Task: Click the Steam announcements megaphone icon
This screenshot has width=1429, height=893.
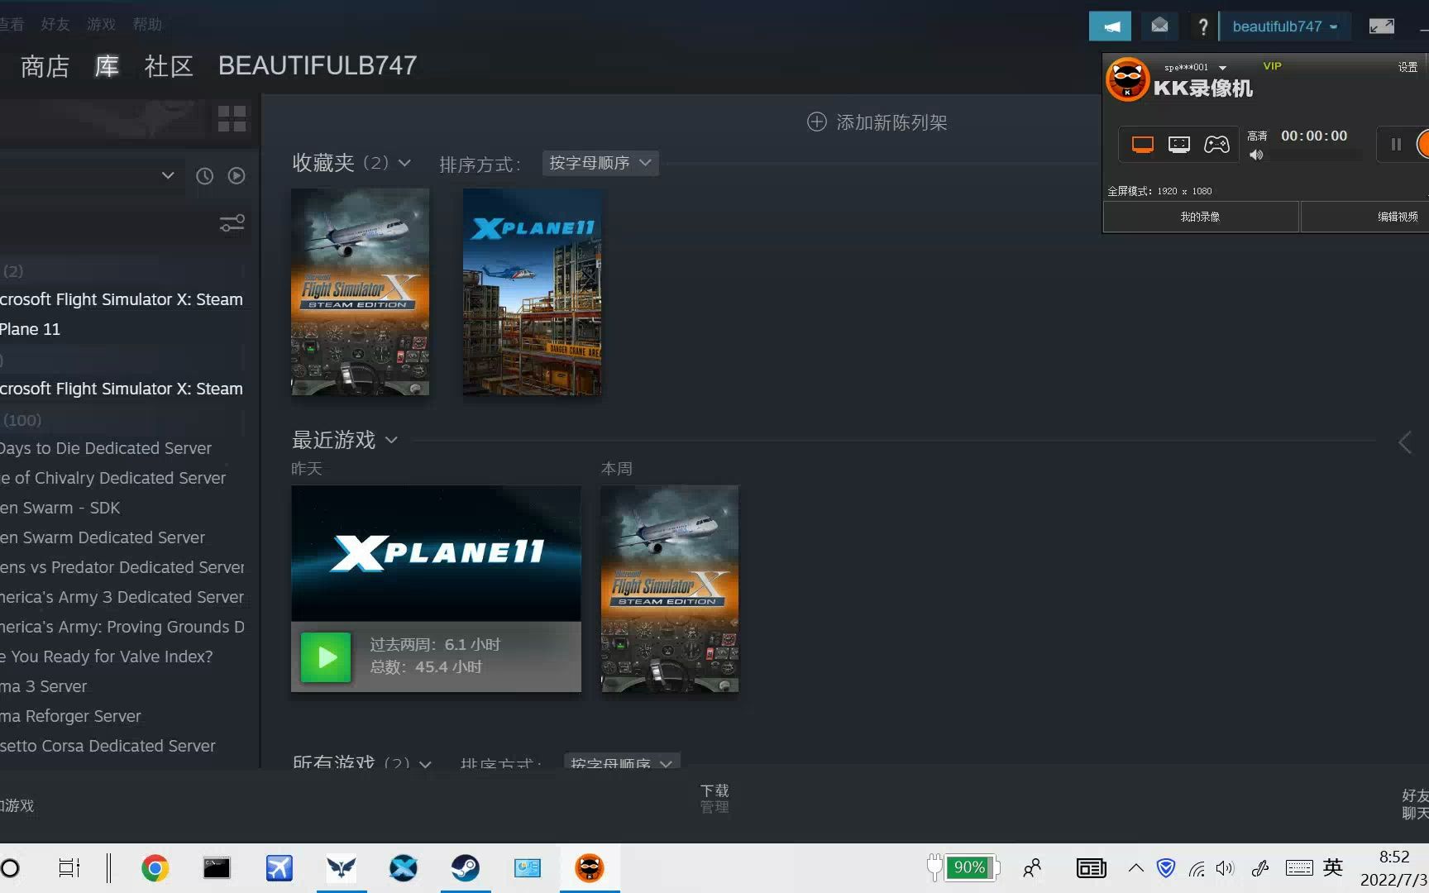Action: pyautogui.click(x=1110, y=26)
